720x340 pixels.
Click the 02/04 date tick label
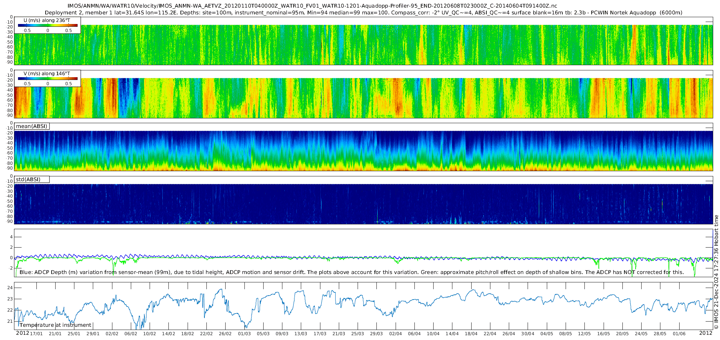396,334
